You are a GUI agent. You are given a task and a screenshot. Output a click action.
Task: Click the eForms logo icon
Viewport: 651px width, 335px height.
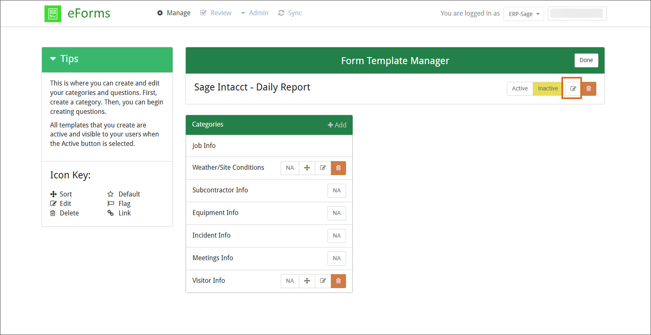[x=53, y=14]
